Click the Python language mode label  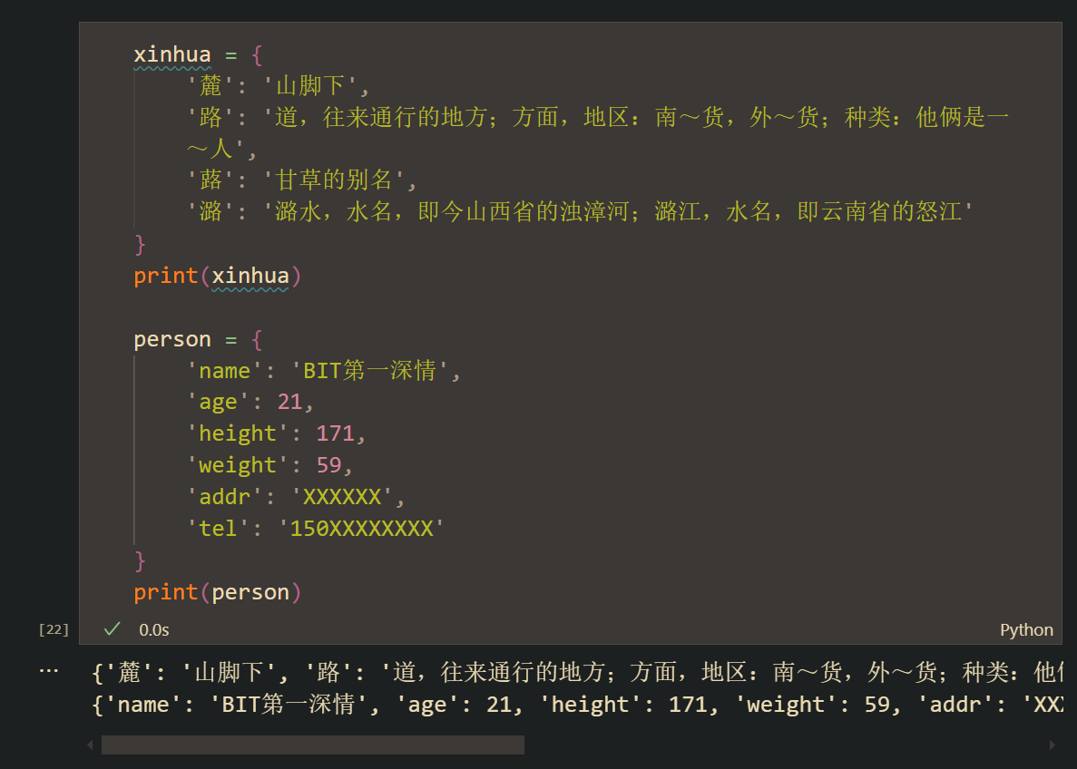[x=1026, y=629]
